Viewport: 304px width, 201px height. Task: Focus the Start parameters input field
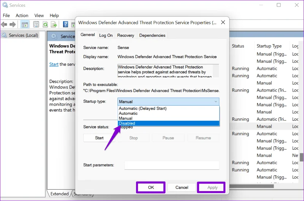172,165
